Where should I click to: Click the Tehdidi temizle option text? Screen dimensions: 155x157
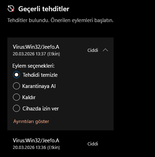40,75
